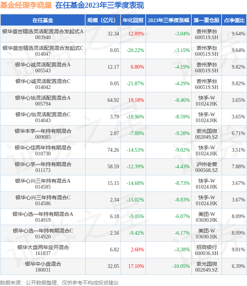Select fund 银华心兴三年持有混合C 014586
The height and width of the screenshot is (286, 247).
coord(43,200)
